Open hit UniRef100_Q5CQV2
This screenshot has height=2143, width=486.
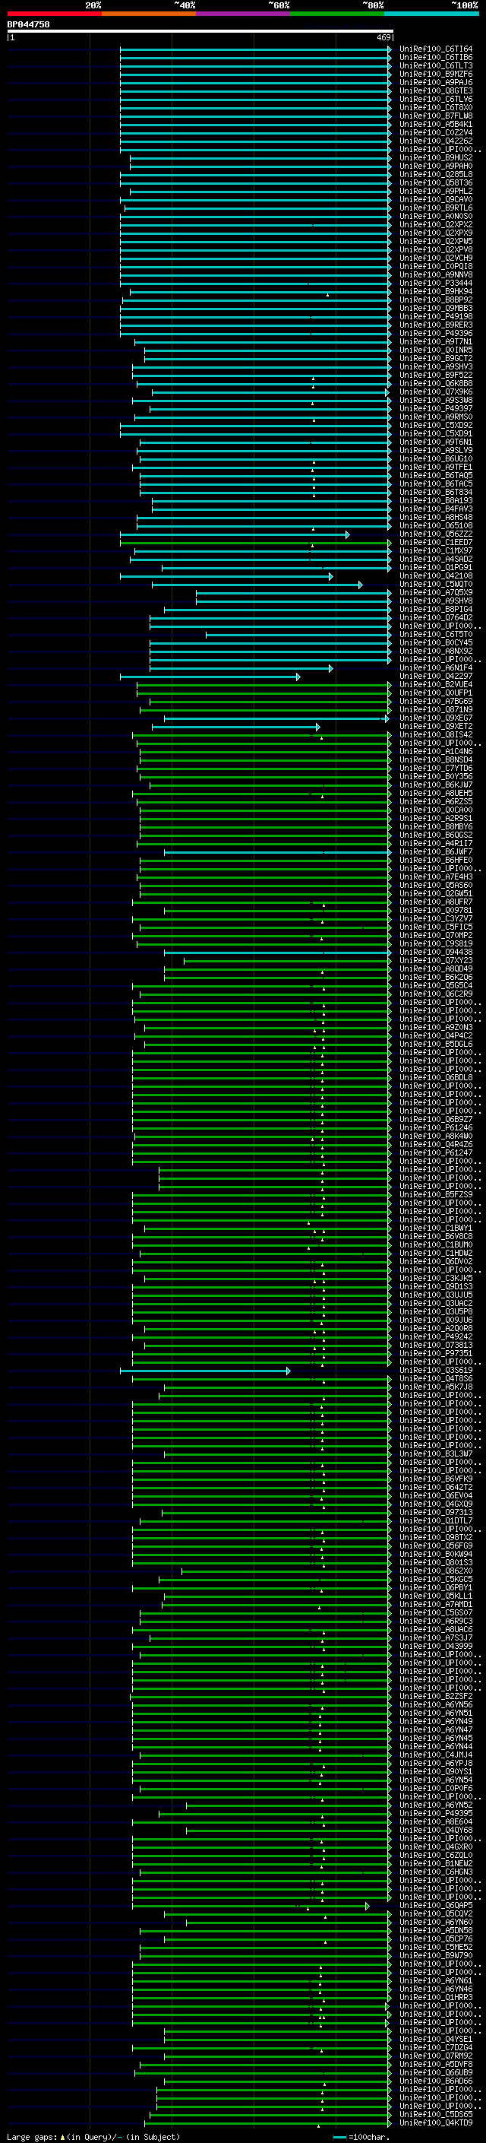click(x=435, y=1913)
